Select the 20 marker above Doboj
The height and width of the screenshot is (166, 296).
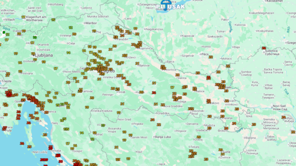click(x=198, y=137)
